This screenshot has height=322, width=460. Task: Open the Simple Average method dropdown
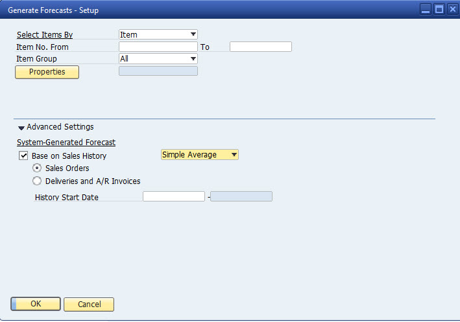pyautogui.click(x=200, y=155)
